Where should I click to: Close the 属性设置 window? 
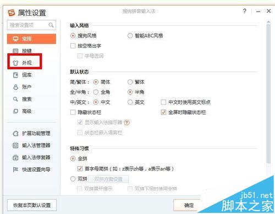coord(268,11)
